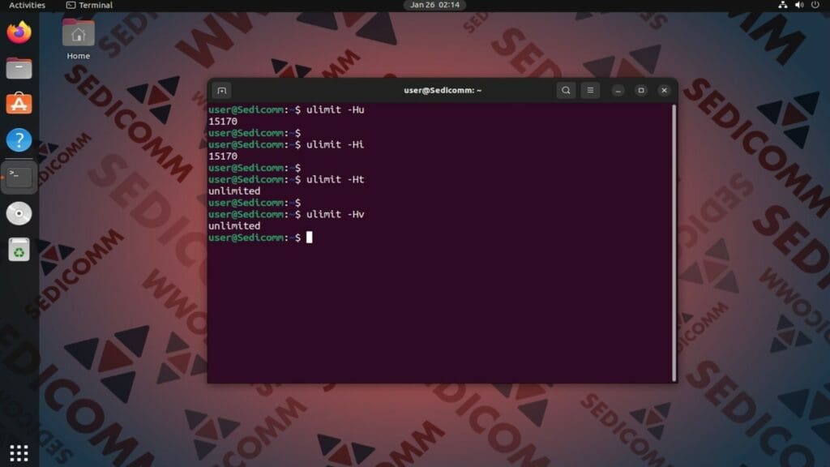Close the terminal window
830x467 pixels.
coord(665,91)
